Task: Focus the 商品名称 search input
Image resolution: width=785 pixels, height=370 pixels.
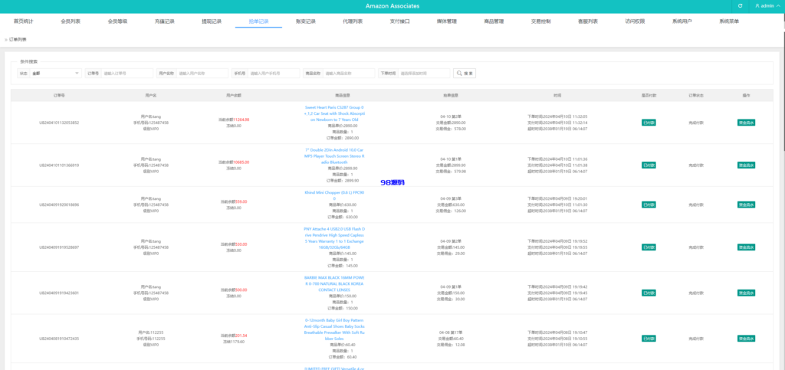Action: (349, 73)
